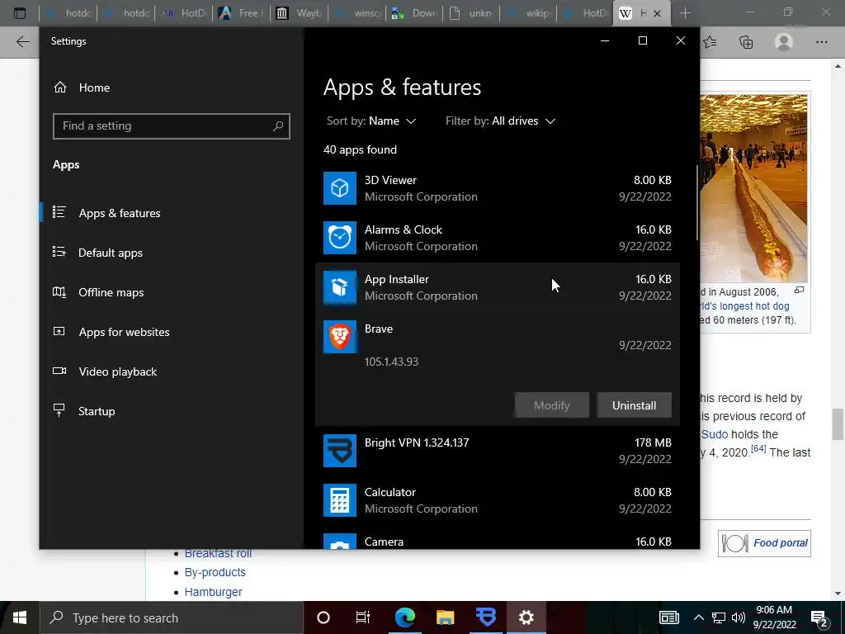This screenshot has height=634, width=845.
Task: Open Task View on the taskbar
Action: tap(363, 617)
